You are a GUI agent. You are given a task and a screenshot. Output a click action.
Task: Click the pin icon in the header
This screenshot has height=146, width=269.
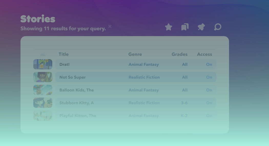(x=201, y=27)
